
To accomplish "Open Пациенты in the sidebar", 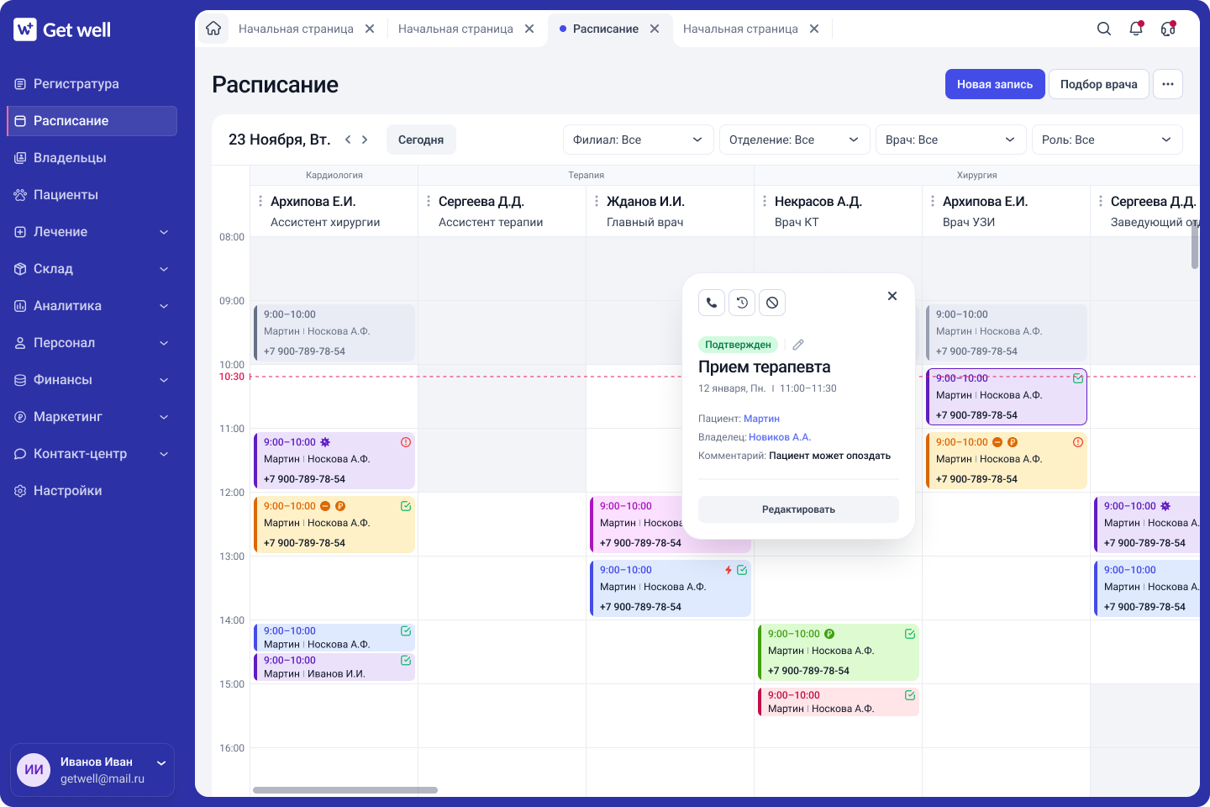I will [92, 195].
